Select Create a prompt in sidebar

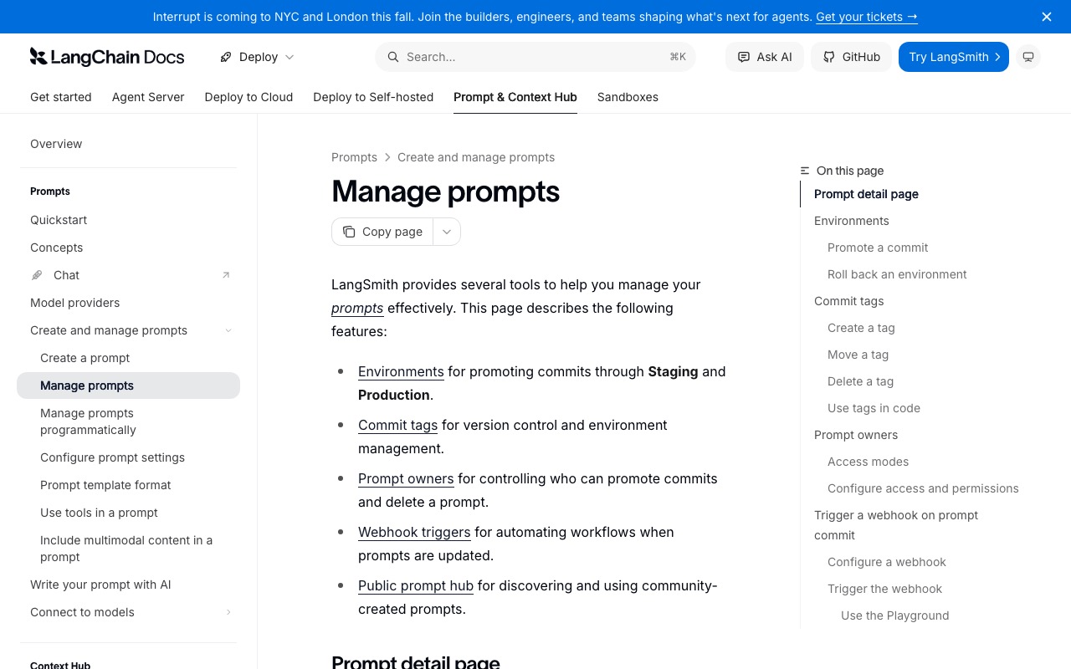pos(128,358)
